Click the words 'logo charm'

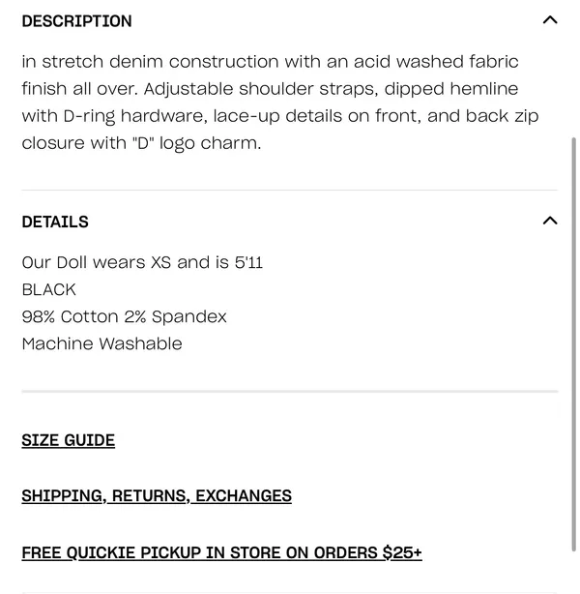click(x=210, y=143)
